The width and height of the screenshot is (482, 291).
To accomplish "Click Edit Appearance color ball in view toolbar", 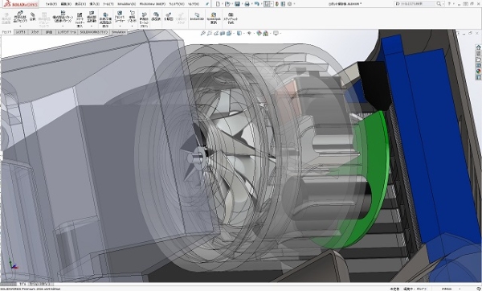I will (x=259, y=33).
